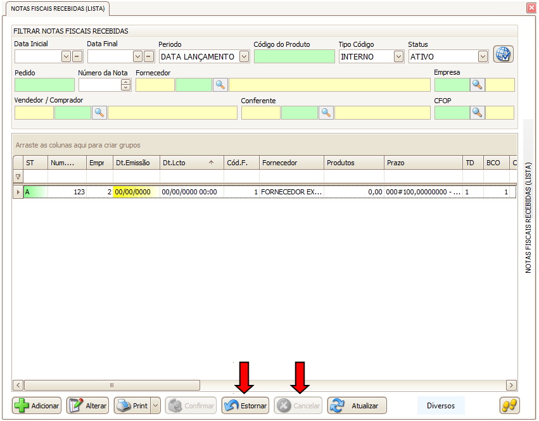Expand the Tipo Código dropdown

coord(398,56)
